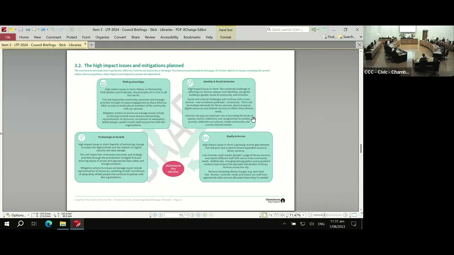Image resolution: width=454 pixels, height=255 pixels.
Task: Select continuous page layout icon
Action: tap(271, 215)
